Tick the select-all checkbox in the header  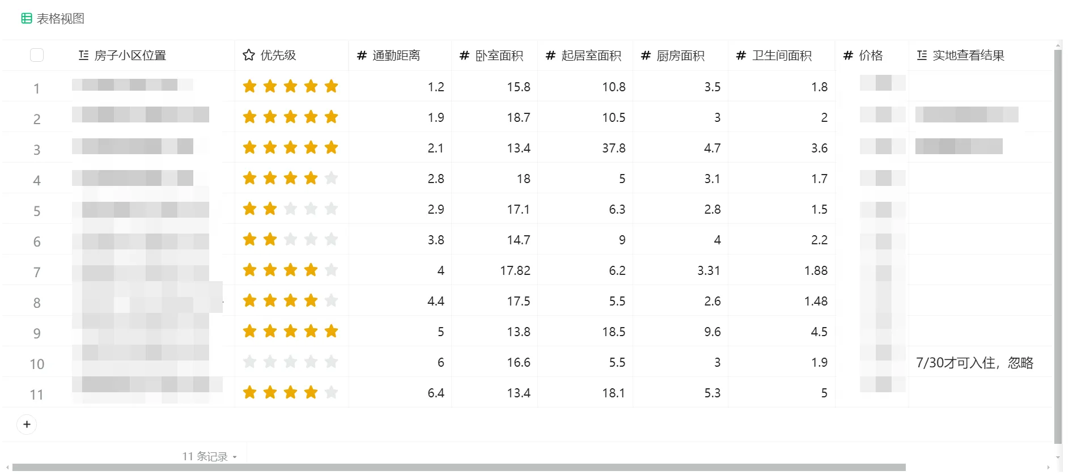37,55
